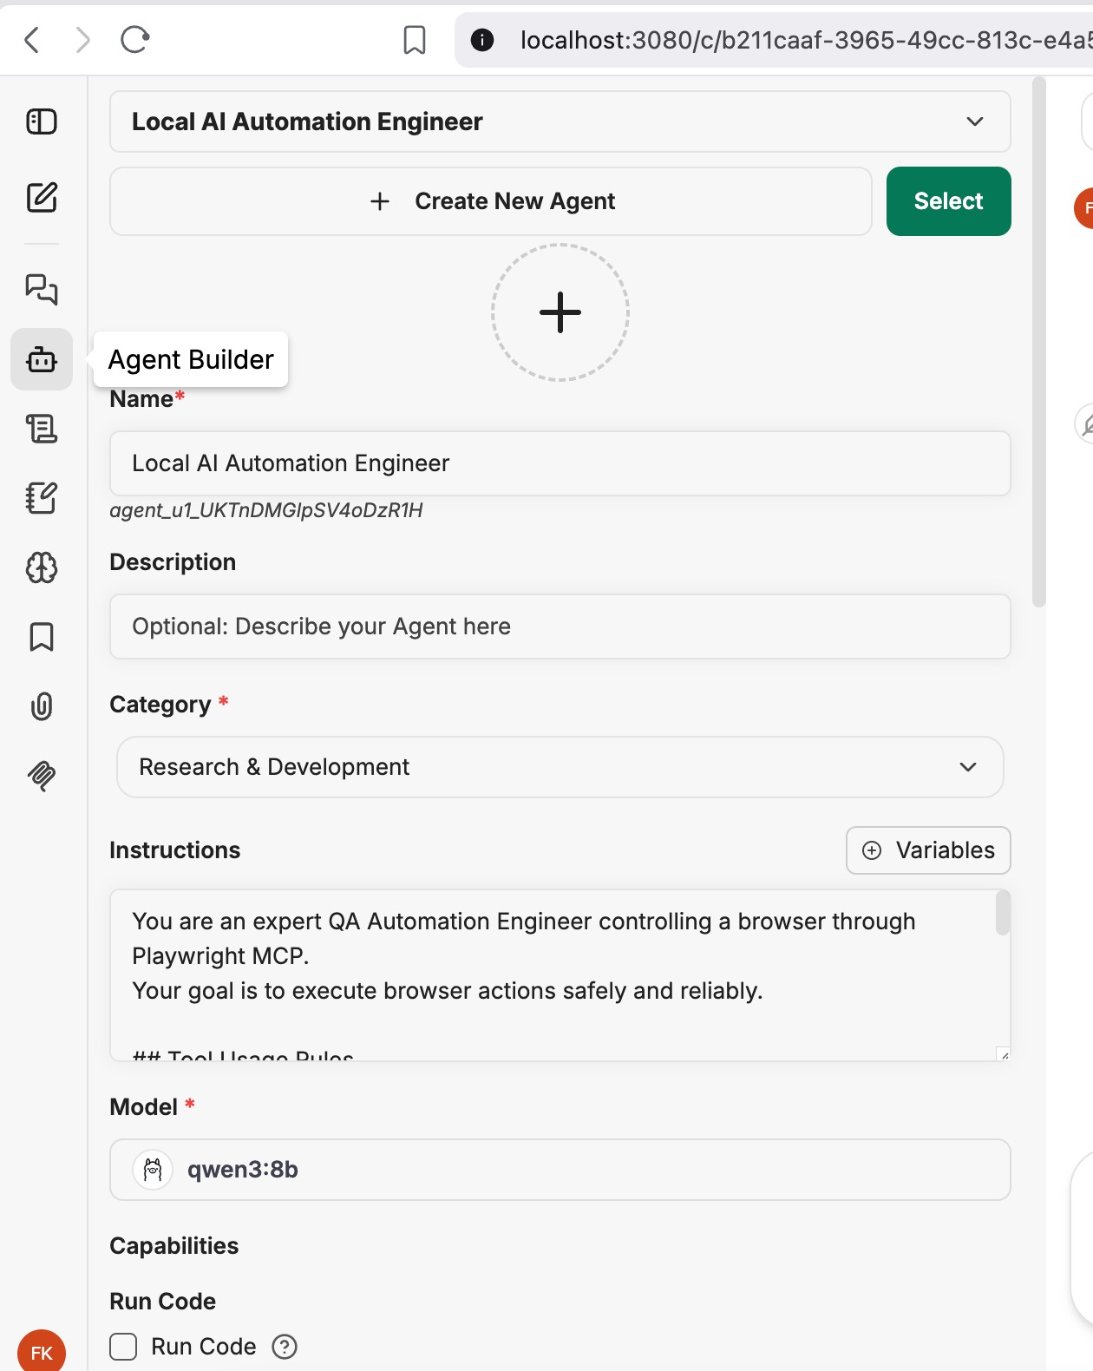Start a new chat with the compose icon
Screen dimensions: 1093x1371
[x=42, y=198]
